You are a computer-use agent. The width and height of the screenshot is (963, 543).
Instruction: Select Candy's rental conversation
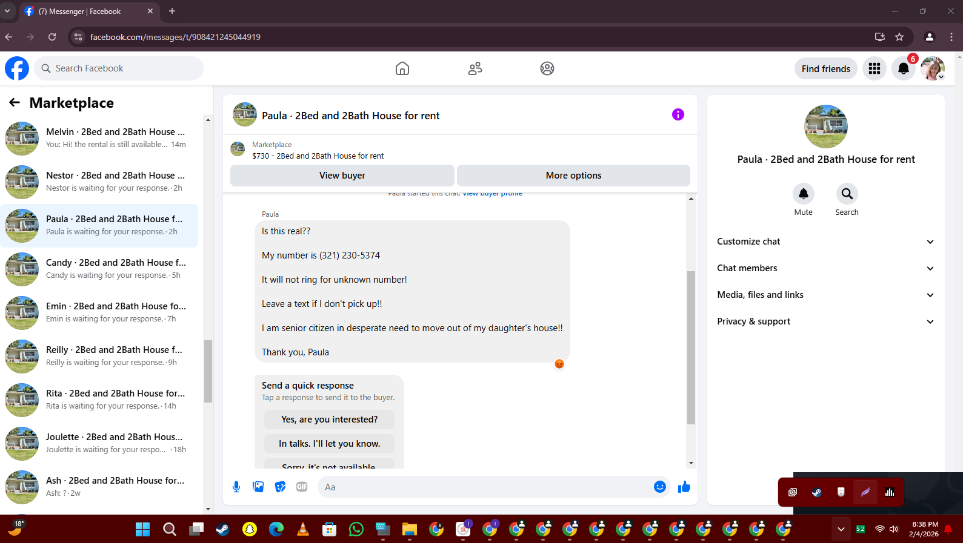99,269
